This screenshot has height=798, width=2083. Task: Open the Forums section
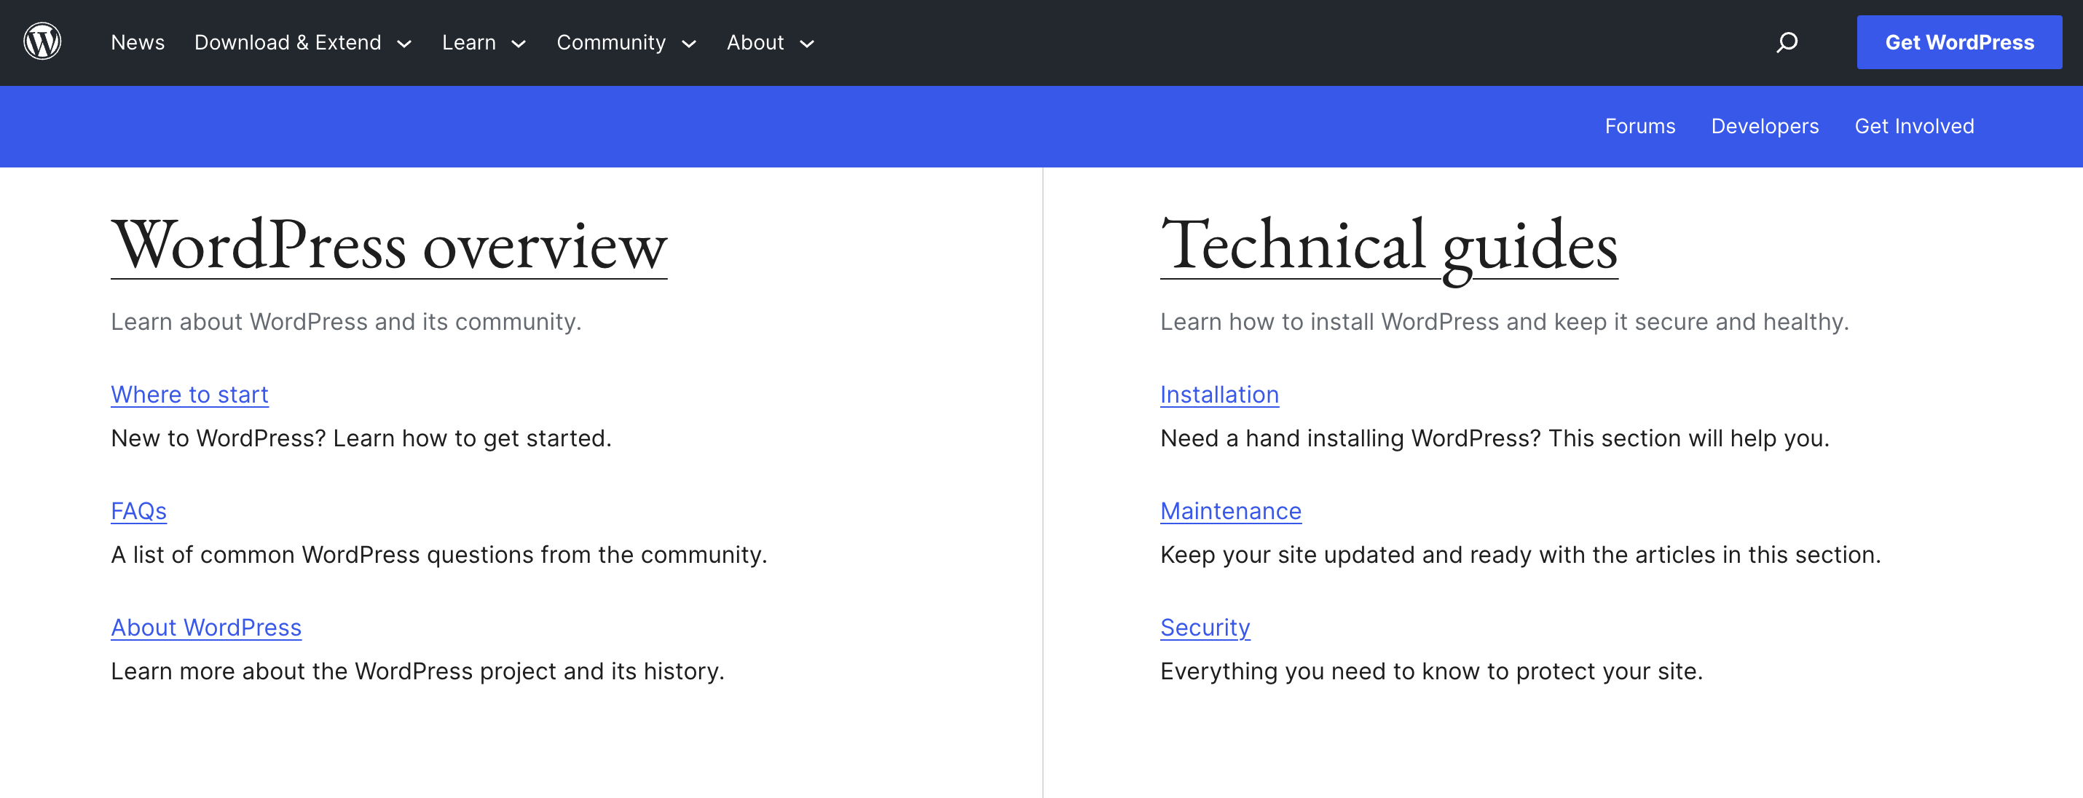point(1640,126)
